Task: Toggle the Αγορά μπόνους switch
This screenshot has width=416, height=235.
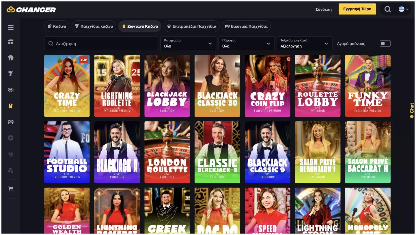Action: pos(385,43)
